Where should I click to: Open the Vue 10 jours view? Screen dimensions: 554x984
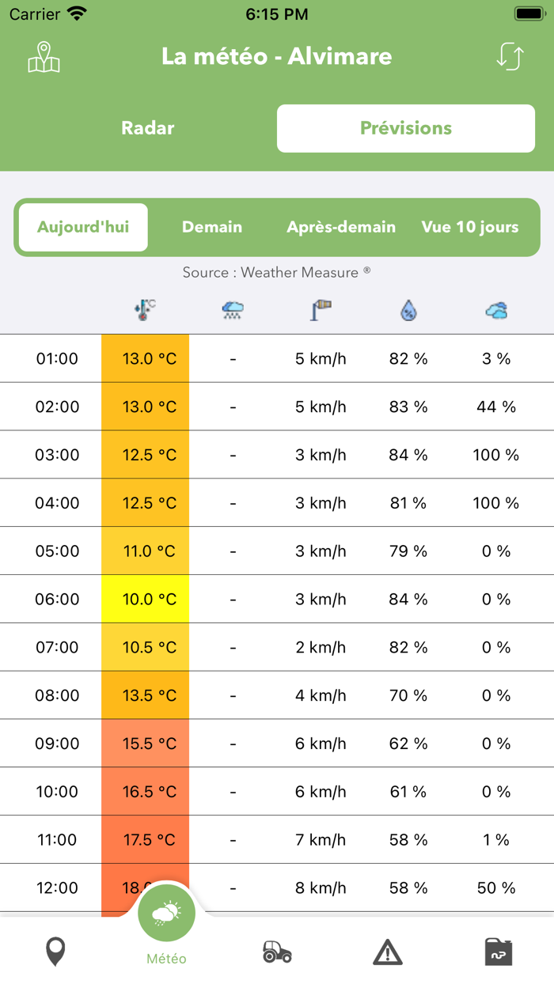click(x=470, y=227)
